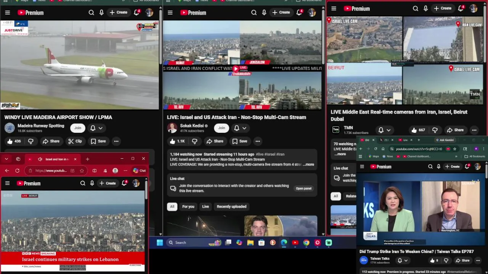The width and height of the screenshot is (488, 274).
Task: Select the Live filter chip
Action: tap(205, 206)
